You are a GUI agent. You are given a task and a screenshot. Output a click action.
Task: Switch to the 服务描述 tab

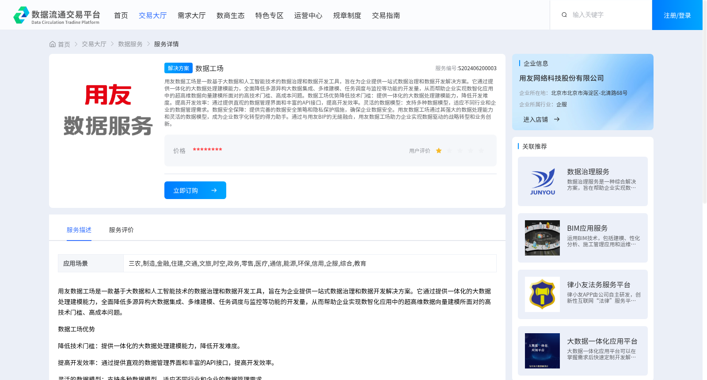[79, 230]
